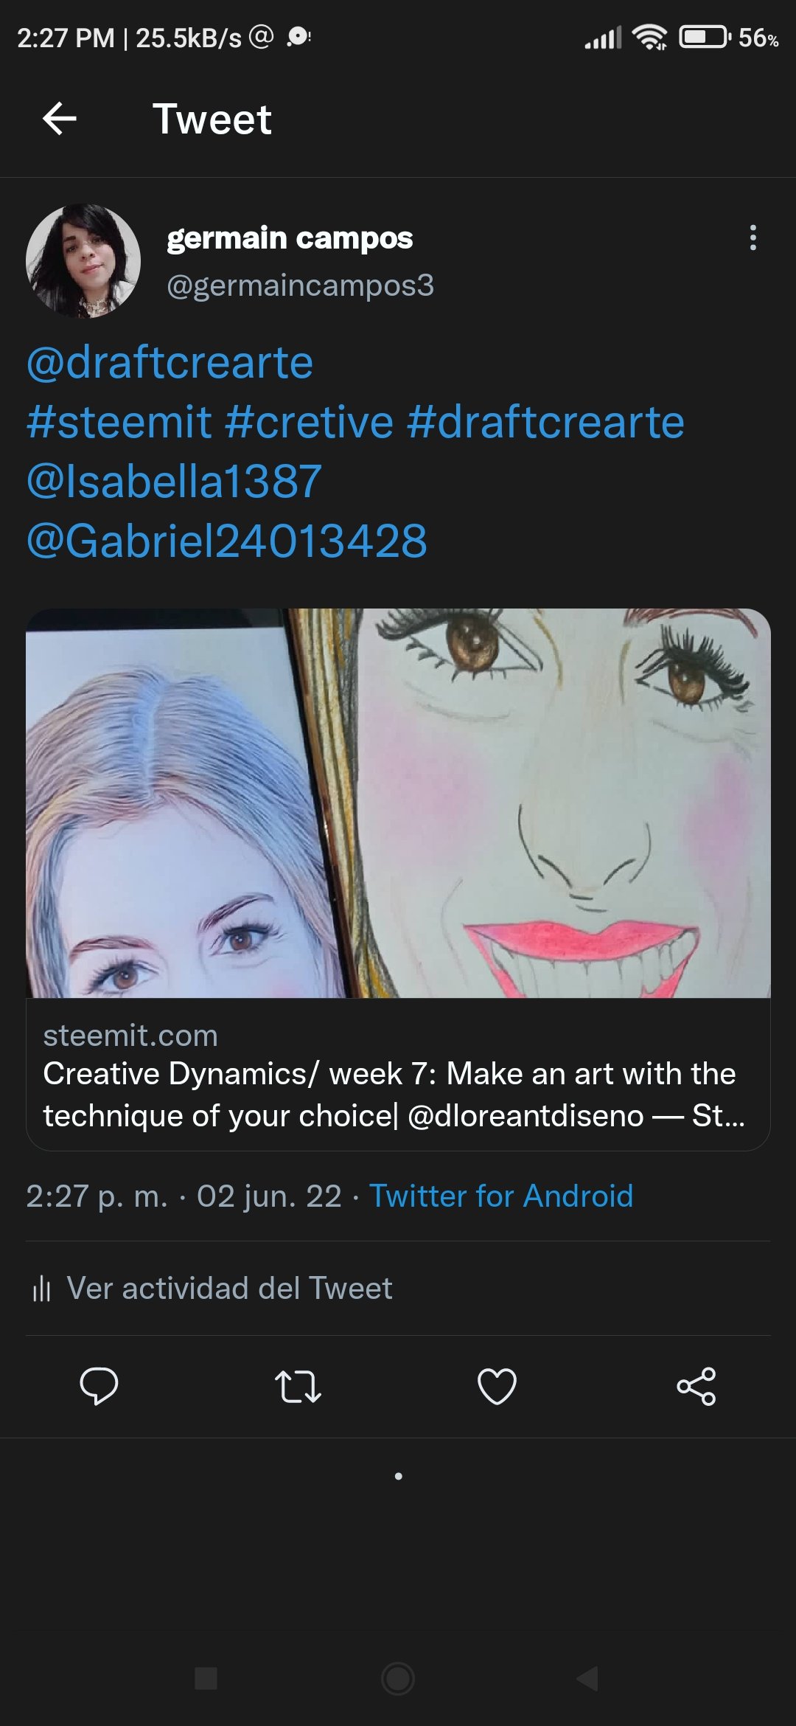Tap the back arrow in header

60,119
